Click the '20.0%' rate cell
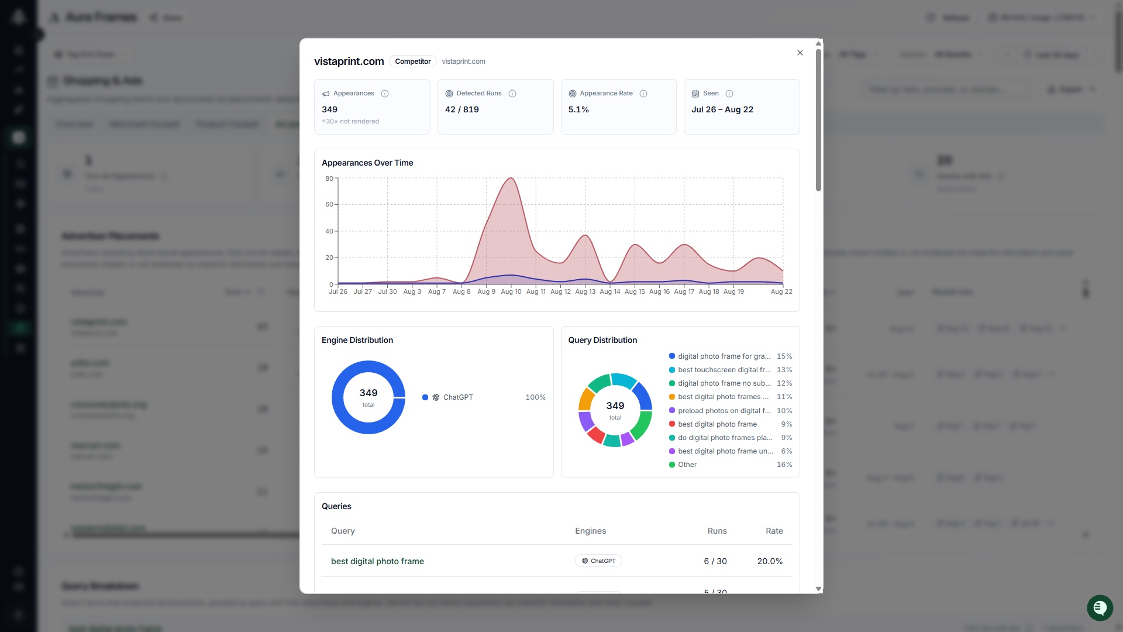Viewport: 1123px width, 632px height. pos(770,561)
